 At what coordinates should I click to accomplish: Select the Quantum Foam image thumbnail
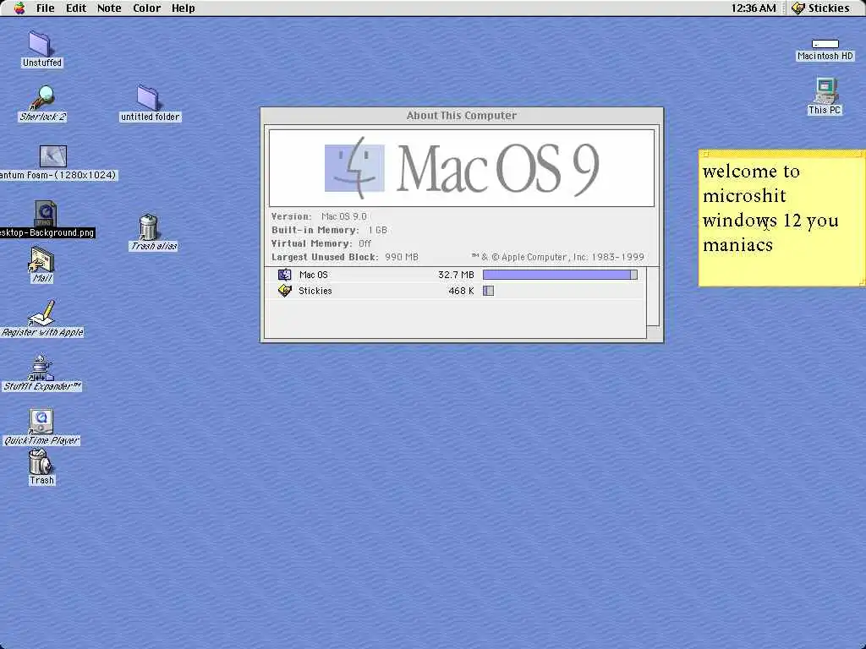point(53,156)
